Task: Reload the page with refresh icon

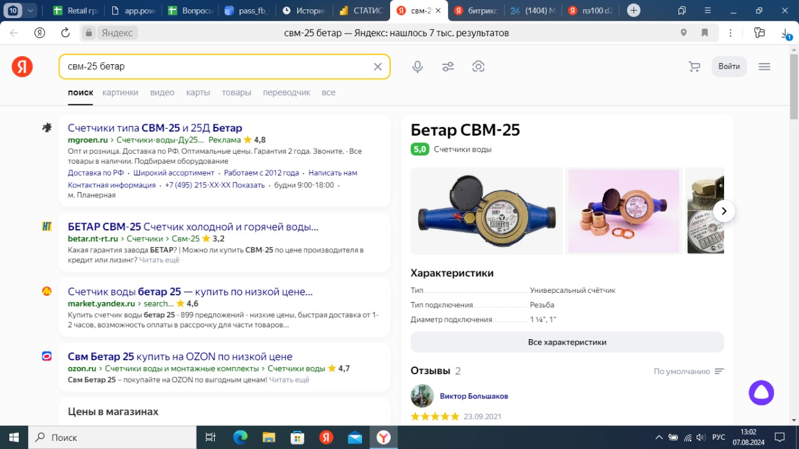Action: point(66,33)
